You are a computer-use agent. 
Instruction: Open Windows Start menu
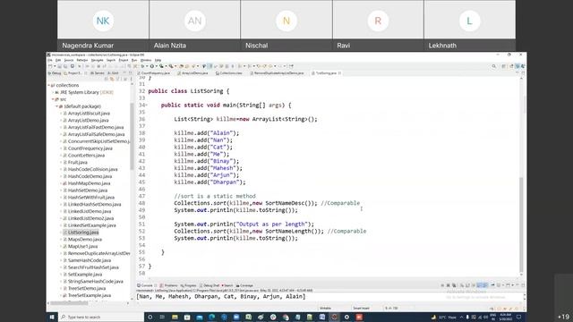click(52, 317)
